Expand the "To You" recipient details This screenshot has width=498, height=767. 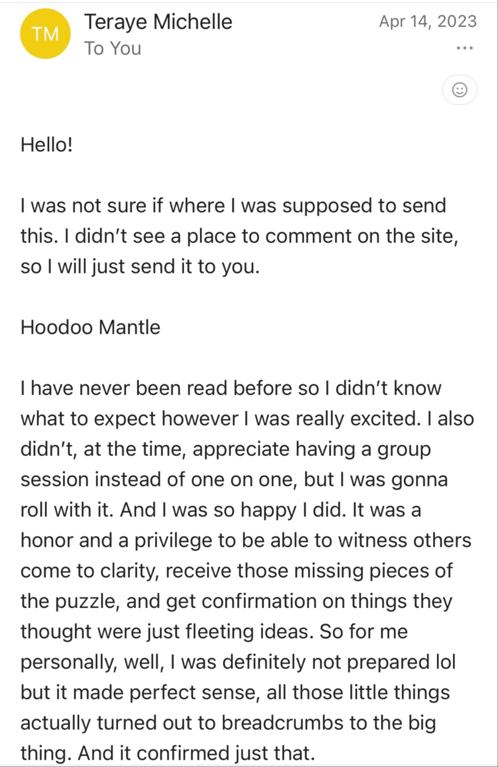point(113,48)
